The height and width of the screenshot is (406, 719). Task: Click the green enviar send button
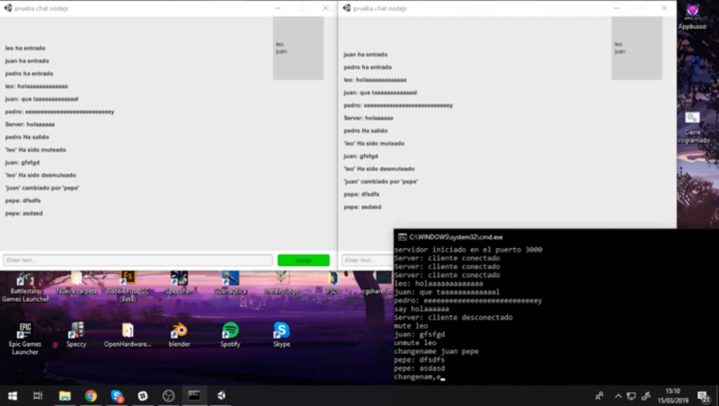[x=303, y=260]
